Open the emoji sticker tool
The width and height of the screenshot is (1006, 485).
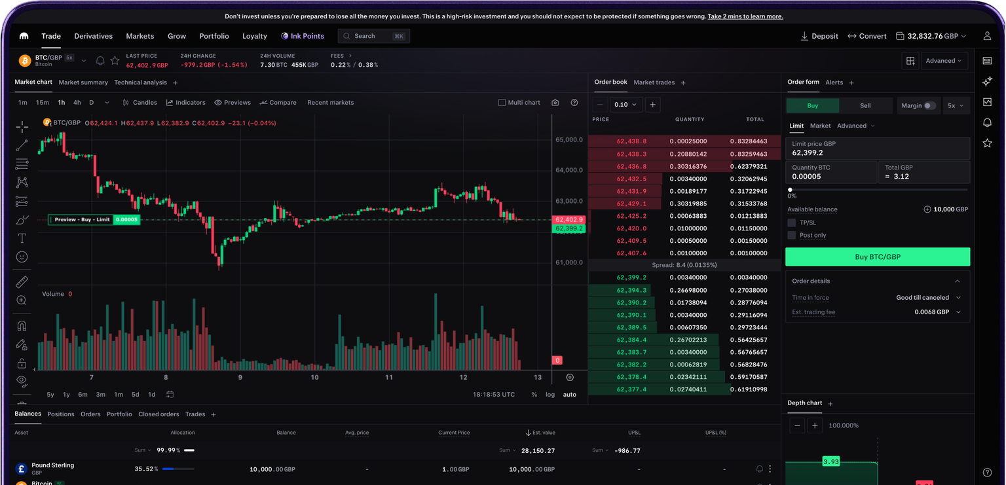22,257
